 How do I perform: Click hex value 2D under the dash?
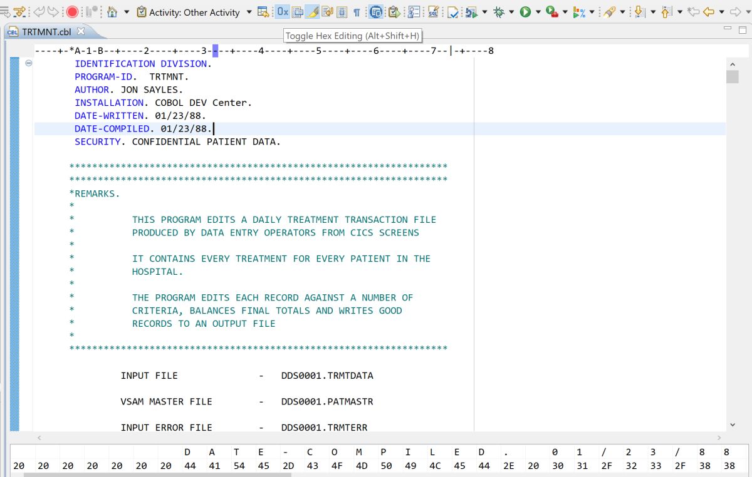tap(288, 466)
